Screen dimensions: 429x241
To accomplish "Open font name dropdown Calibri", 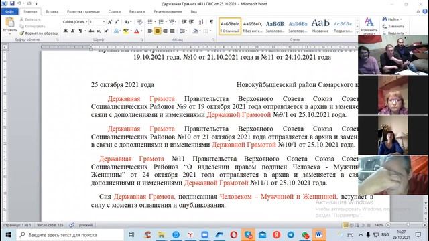I will (86, 22).
